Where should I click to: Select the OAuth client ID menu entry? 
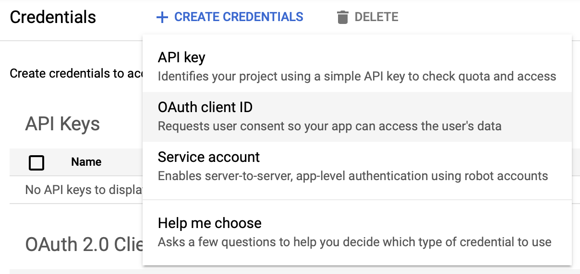tap(357, 116)
